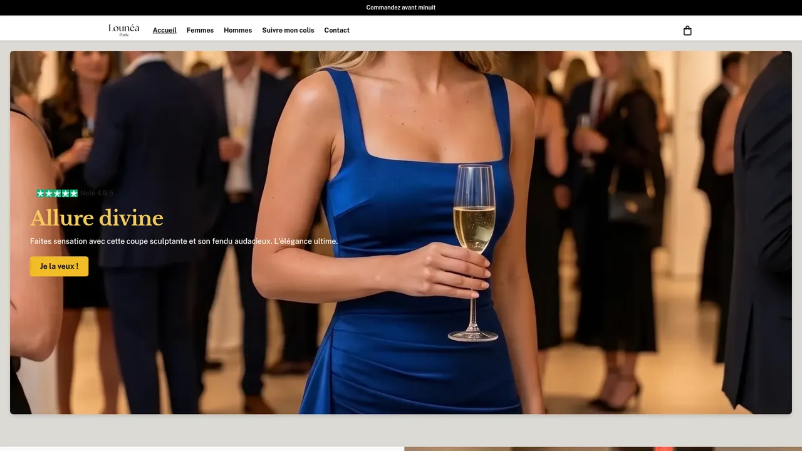802x451 pixels.
Task: Open Suivre mon colis page
Action: coord(288,30)
